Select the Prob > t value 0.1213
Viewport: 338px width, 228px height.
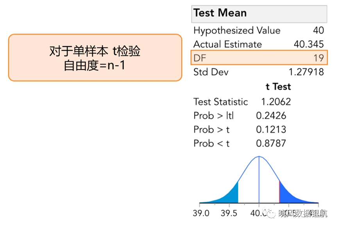[x=271, y=129]
